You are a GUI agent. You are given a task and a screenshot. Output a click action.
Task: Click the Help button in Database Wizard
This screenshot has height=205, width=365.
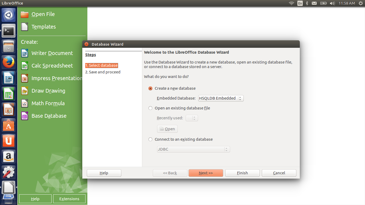(x=104, y=173)
